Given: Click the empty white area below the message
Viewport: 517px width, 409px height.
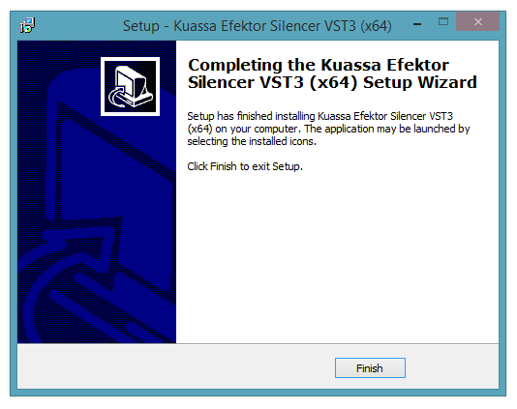Looking at the screenshot, I should [336, 257].
